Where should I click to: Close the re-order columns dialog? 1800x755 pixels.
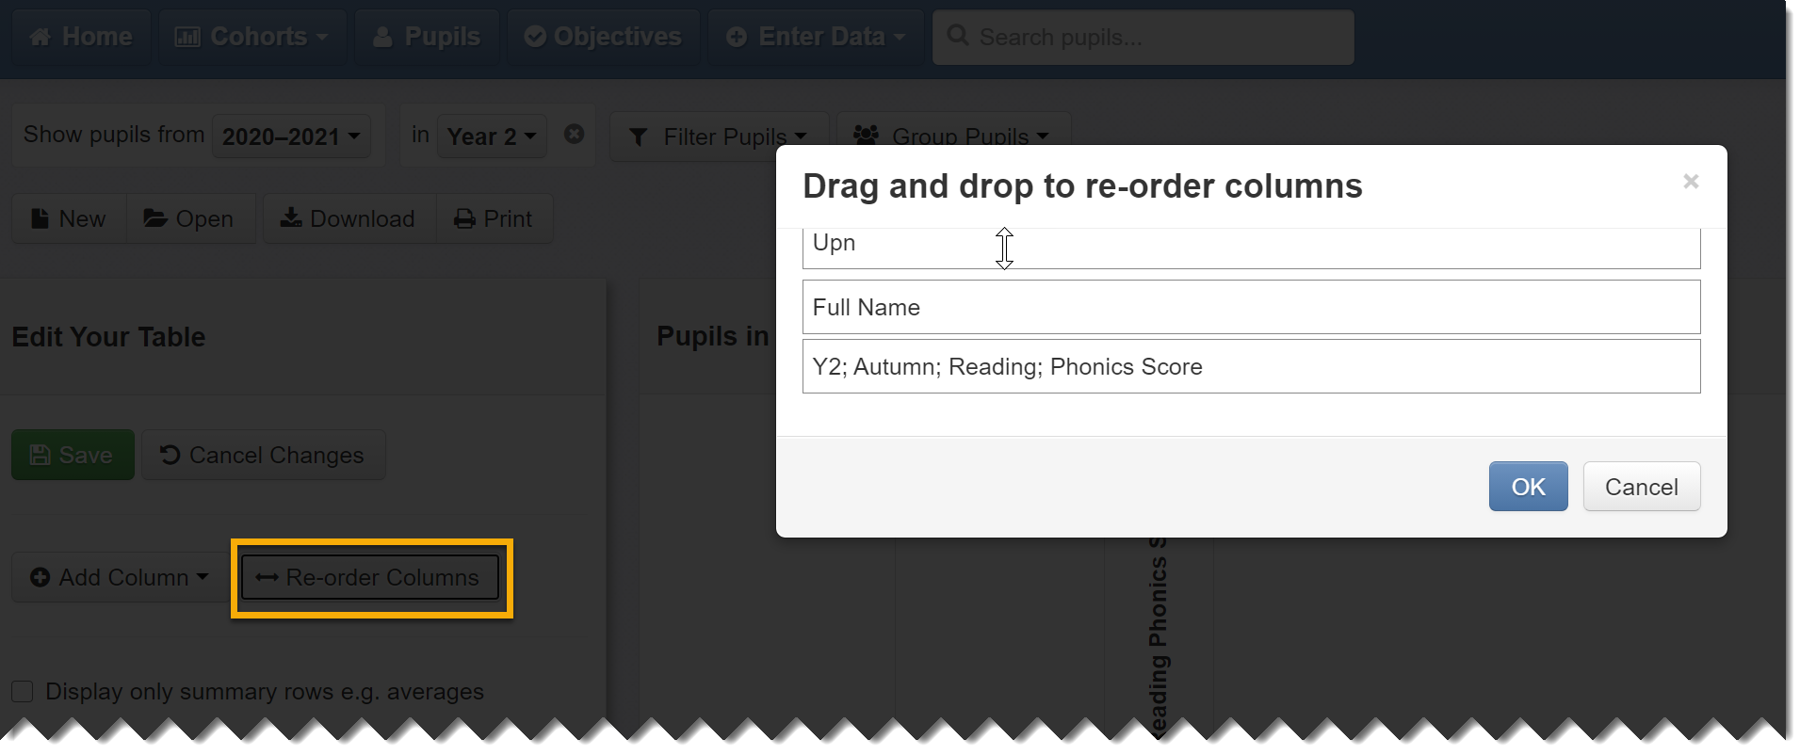pos(1691,182)
